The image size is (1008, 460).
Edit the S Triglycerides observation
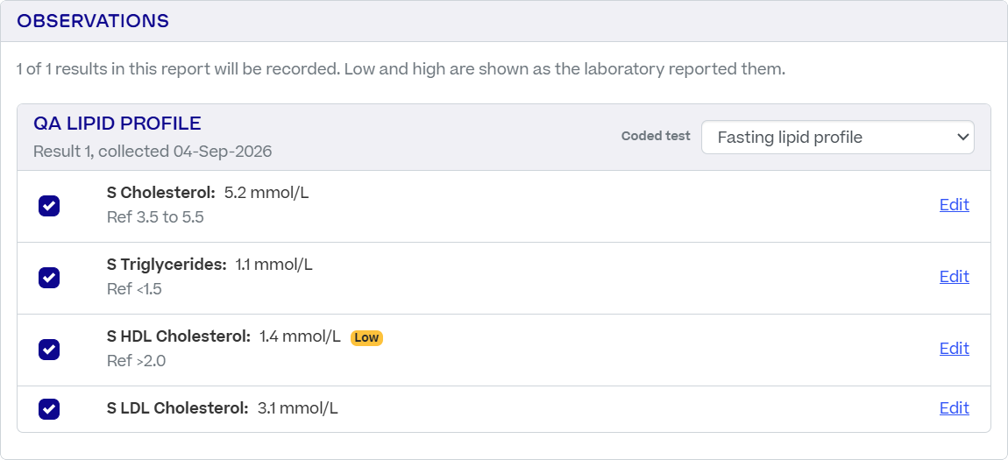954,277
